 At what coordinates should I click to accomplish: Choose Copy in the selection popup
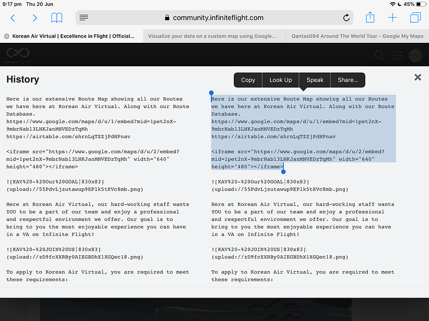tap(248, 80)
